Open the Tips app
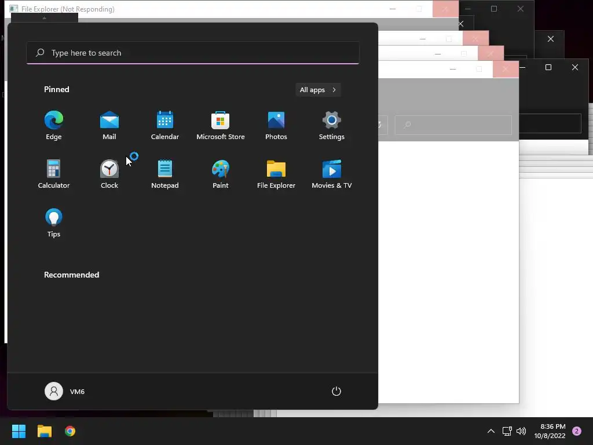This screenshot has width=593, height=445. pyautogui.click(x=54, y=223)
